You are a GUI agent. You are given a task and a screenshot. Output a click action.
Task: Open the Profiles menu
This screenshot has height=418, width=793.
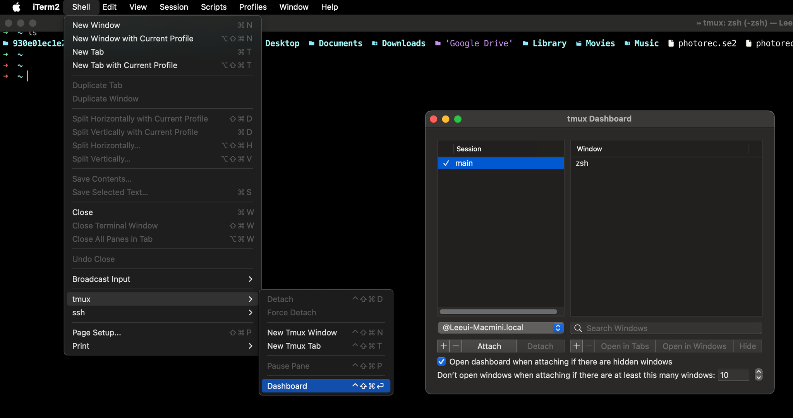253,7
